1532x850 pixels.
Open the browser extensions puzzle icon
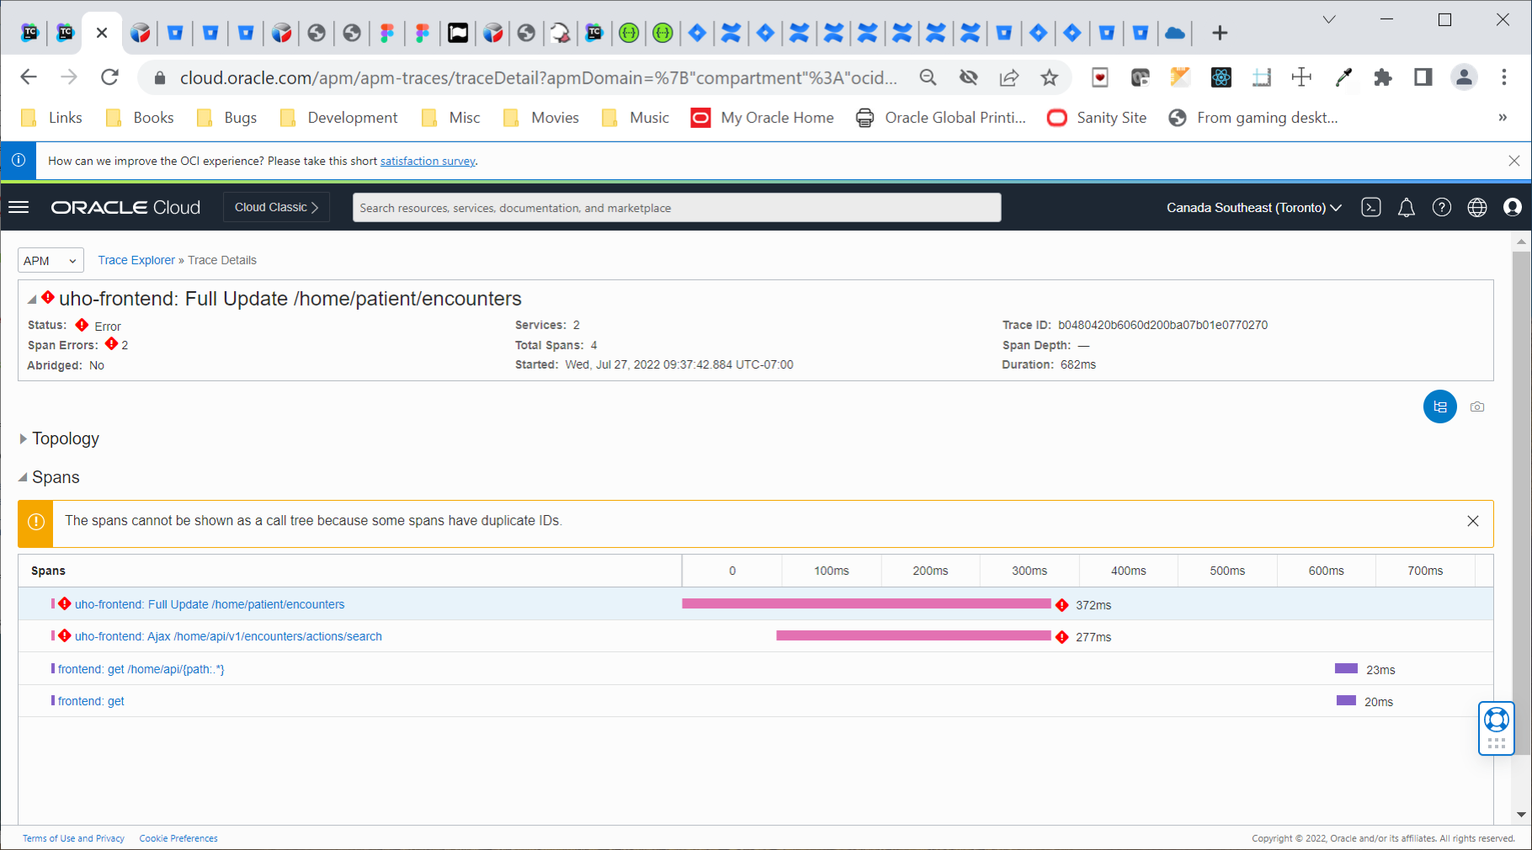pyautogui.click(x=1382, y=77)
